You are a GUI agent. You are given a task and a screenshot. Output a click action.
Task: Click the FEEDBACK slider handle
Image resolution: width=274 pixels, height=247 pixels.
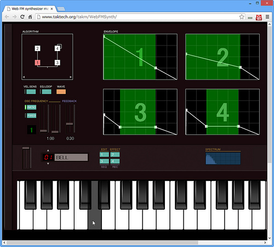pyautogui.click(x=70, y=124)
